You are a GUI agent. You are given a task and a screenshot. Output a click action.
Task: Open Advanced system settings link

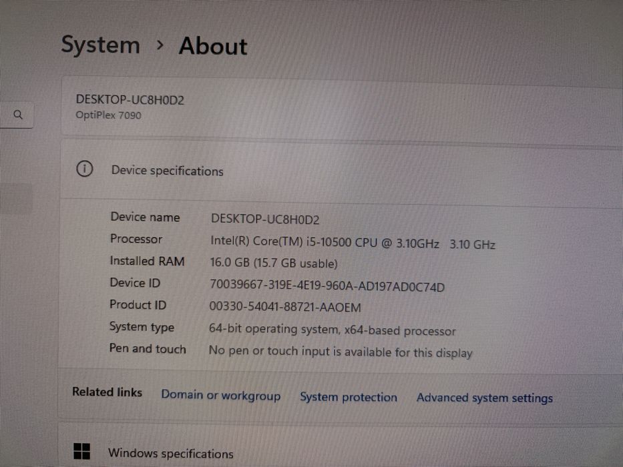(x=484, y=398)
